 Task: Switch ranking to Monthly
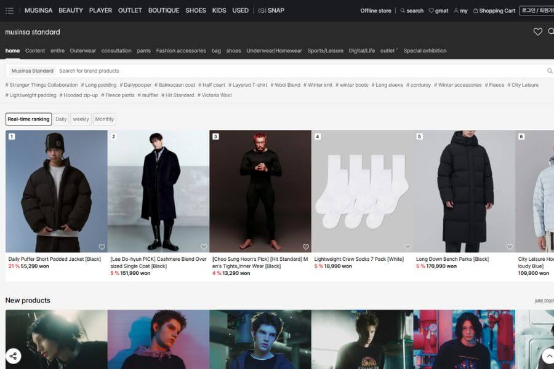tap(104, 119)
